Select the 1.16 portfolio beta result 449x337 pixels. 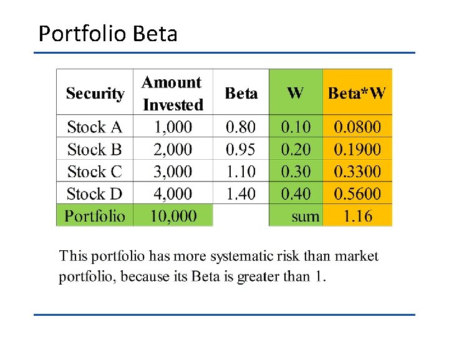357,215
